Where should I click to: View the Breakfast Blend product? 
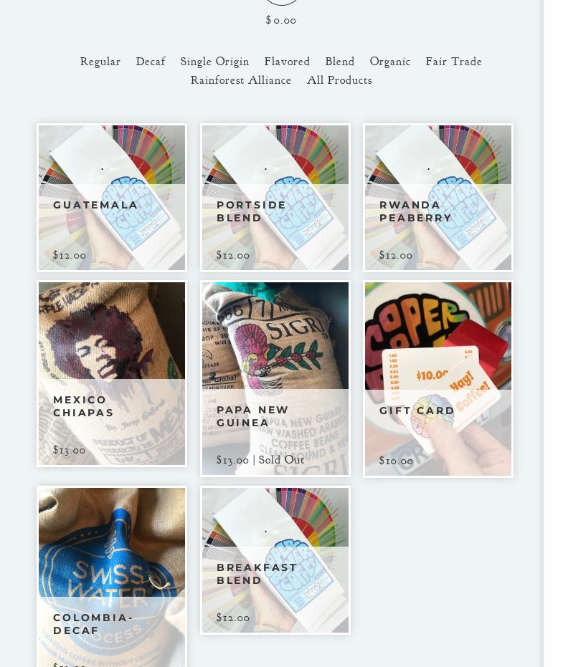point(275,560)
